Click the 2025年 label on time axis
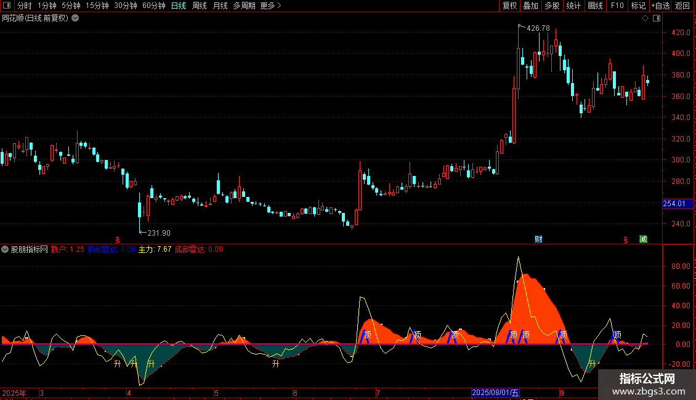This screenshot has width=696, height=400. pyautogui.click(x=14, y=393)
